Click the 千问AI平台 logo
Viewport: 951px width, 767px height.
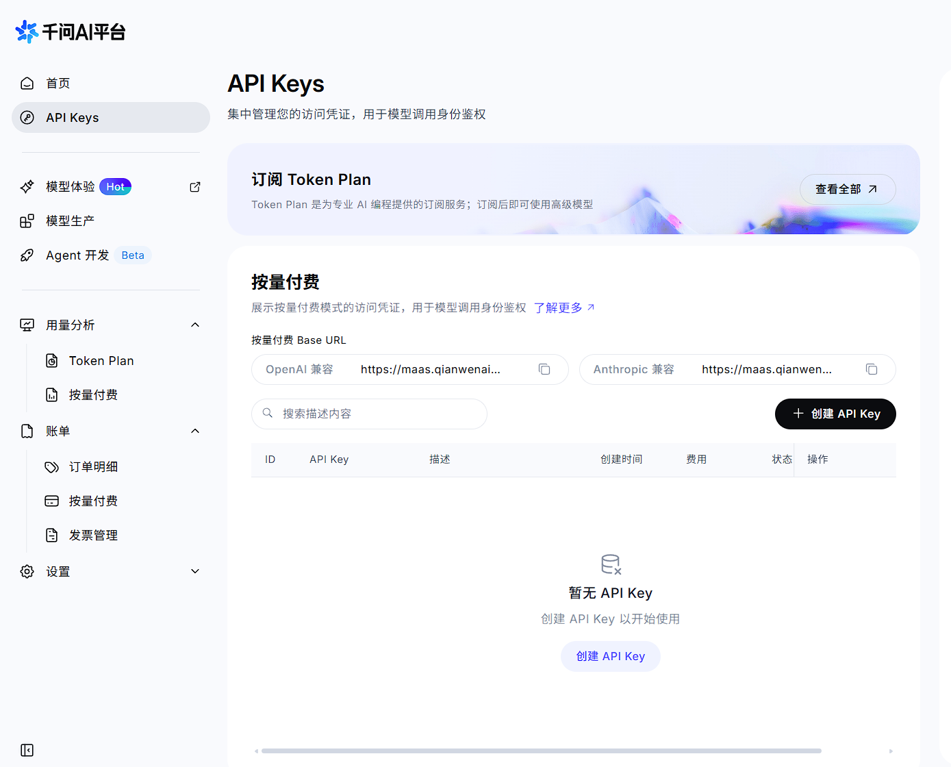point(70,32)
